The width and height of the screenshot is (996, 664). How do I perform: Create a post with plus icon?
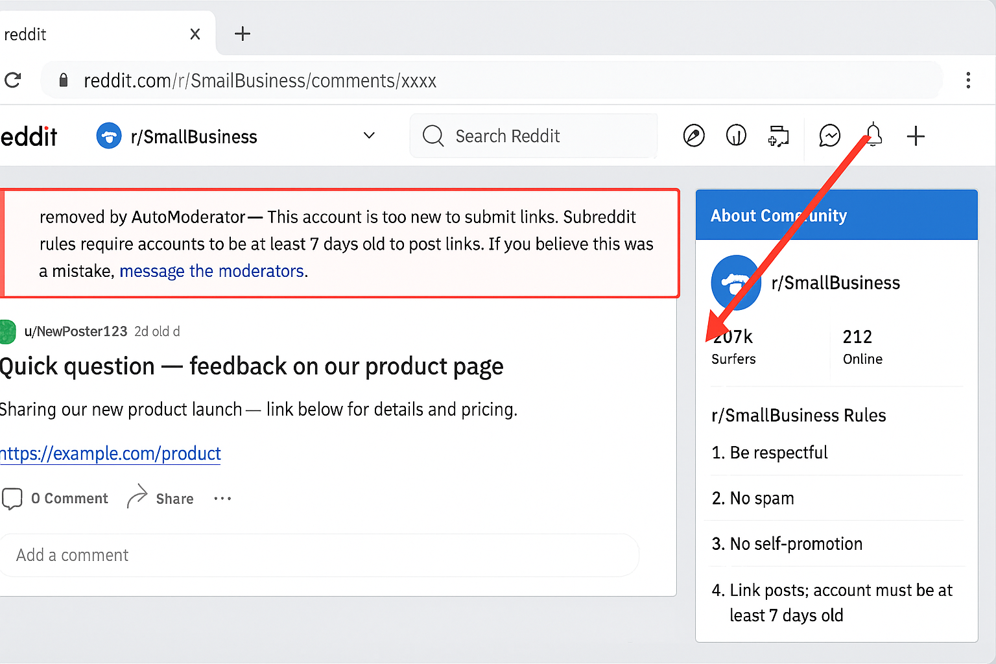pyautogui.click(x=916, y=136)
